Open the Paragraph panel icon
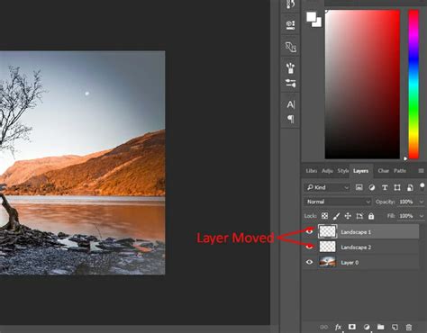 click(x=290, y=119)
